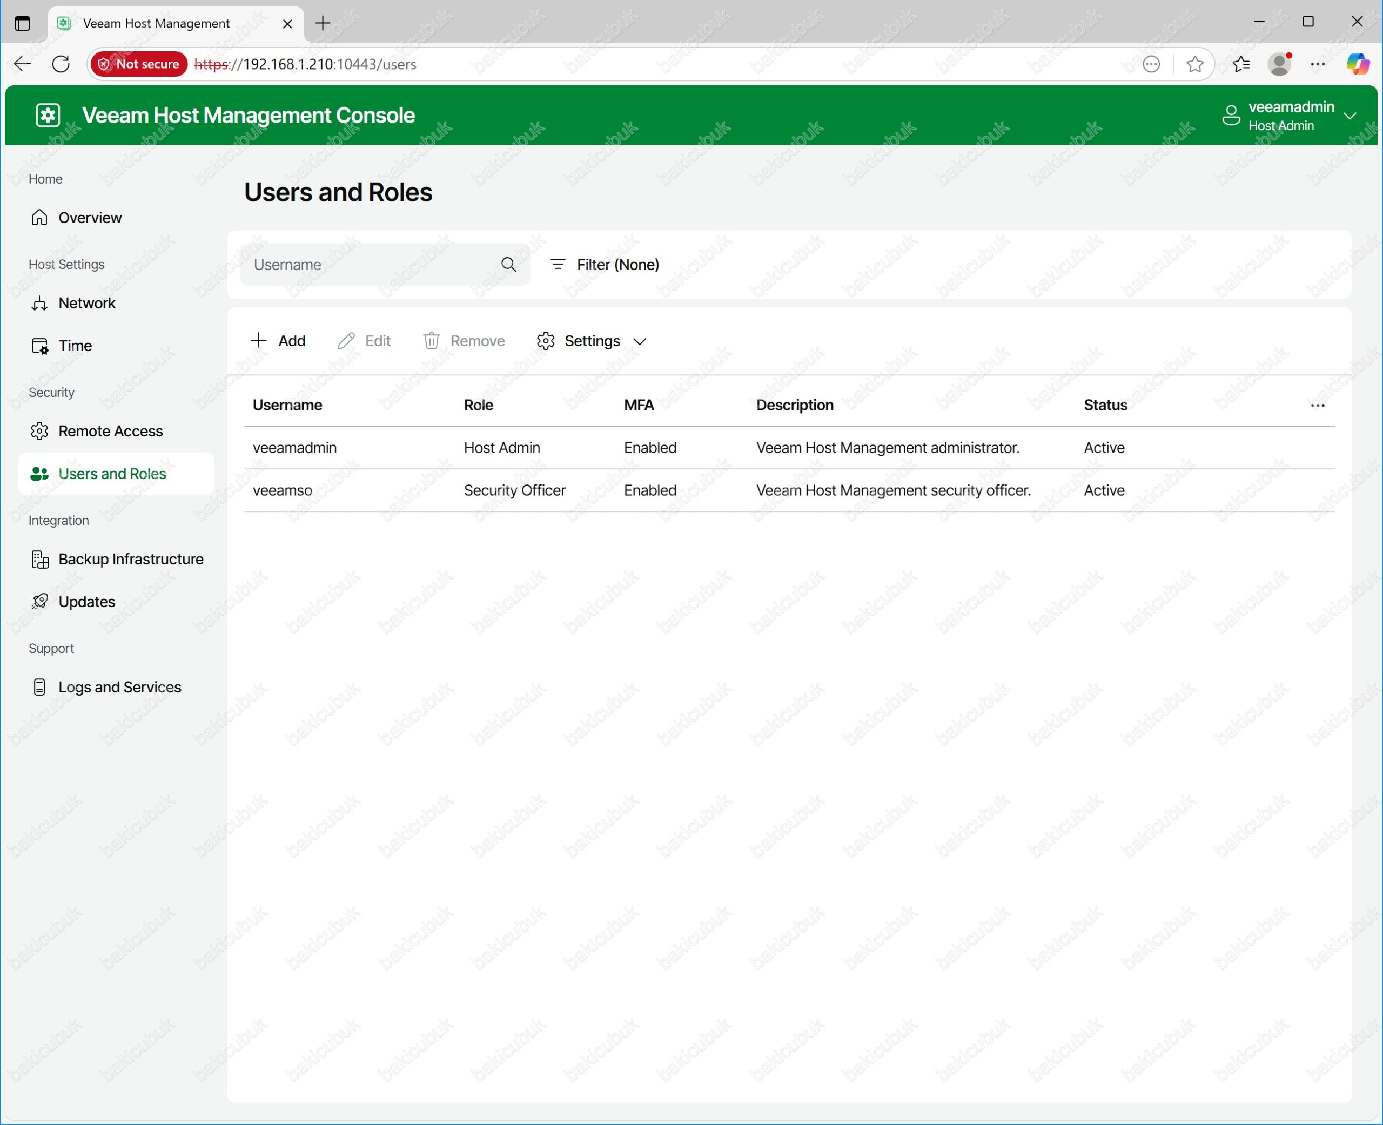
Task: Open the browser profile icon
Action: pyautogui.click(x=1280, y=64)
